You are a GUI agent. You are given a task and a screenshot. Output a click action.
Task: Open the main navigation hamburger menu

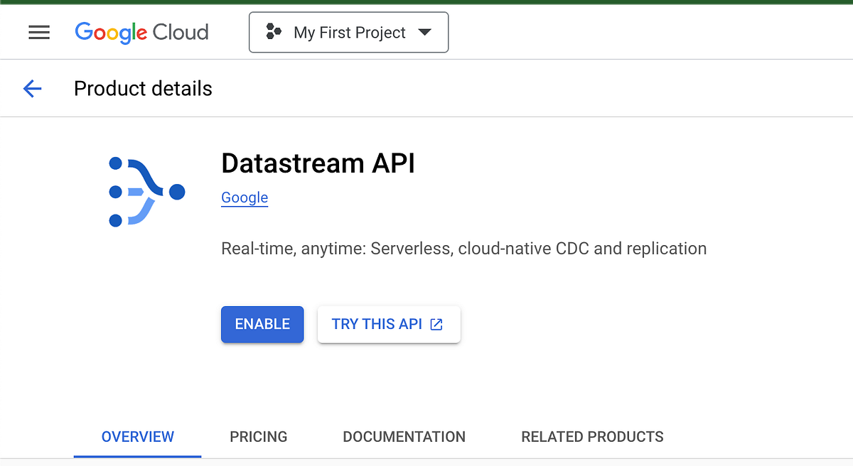click(x=39, y=32)
